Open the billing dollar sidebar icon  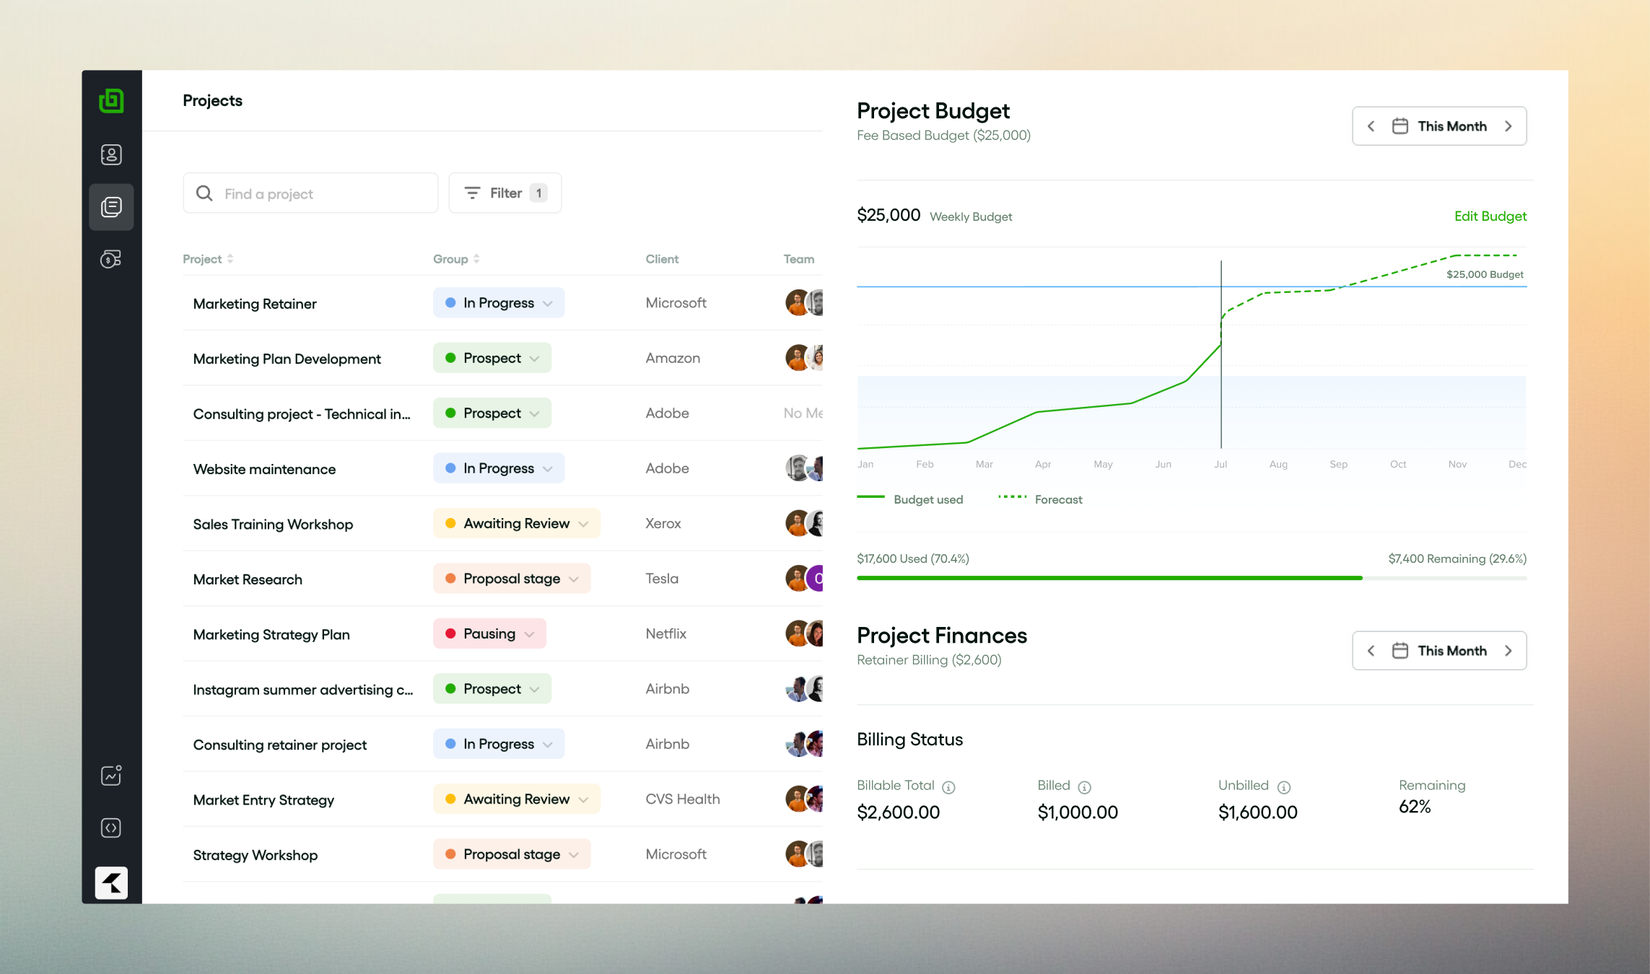pos(111,259)
